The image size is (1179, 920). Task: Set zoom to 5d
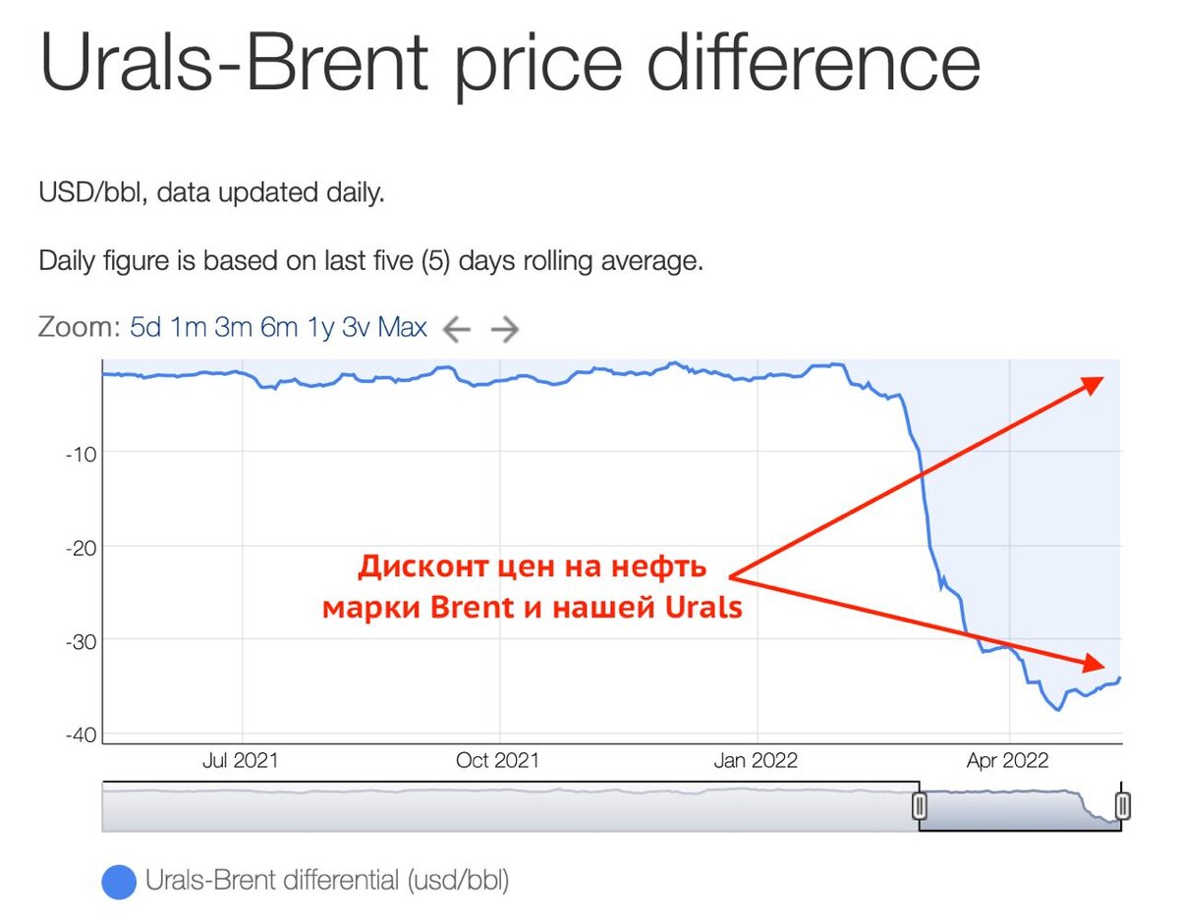click(145, 328)
